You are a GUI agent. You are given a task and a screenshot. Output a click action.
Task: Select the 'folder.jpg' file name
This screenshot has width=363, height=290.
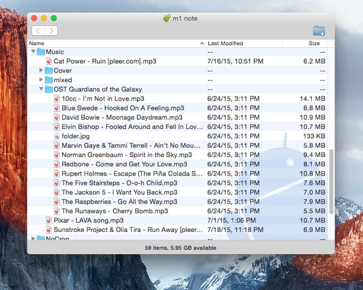tap(76, 136)
